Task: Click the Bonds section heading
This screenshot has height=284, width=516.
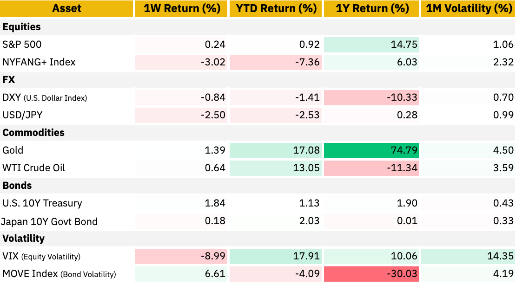Action: click(x=17, y=186)
